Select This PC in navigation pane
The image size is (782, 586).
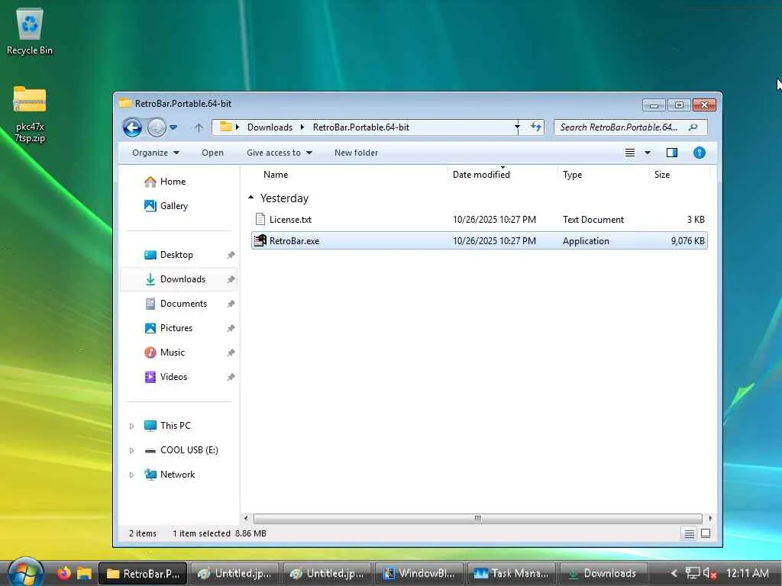pos(175,426)
